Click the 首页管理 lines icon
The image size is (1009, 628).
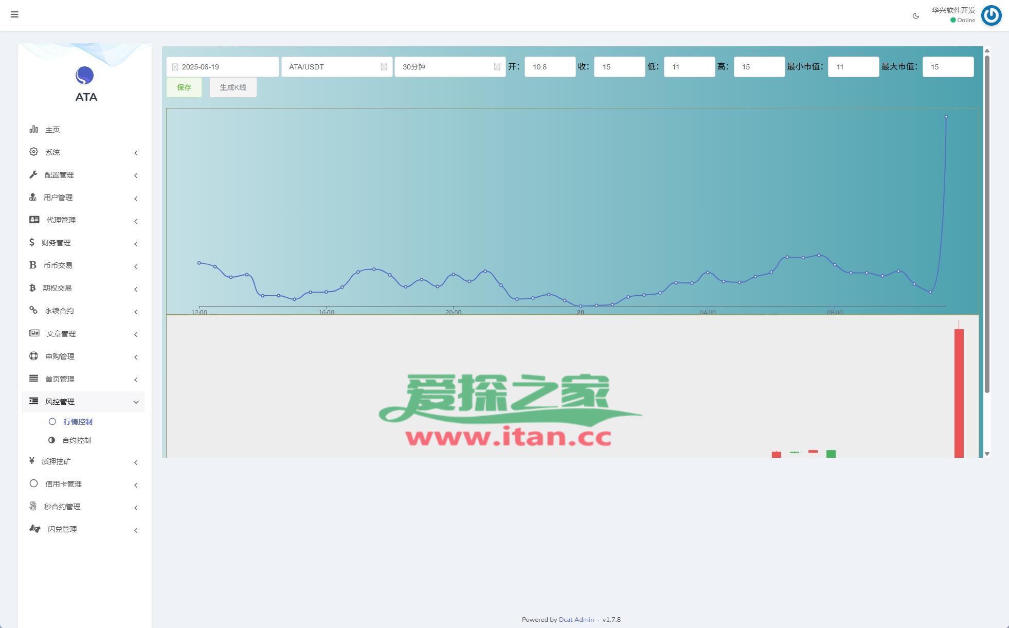(34, 379)
